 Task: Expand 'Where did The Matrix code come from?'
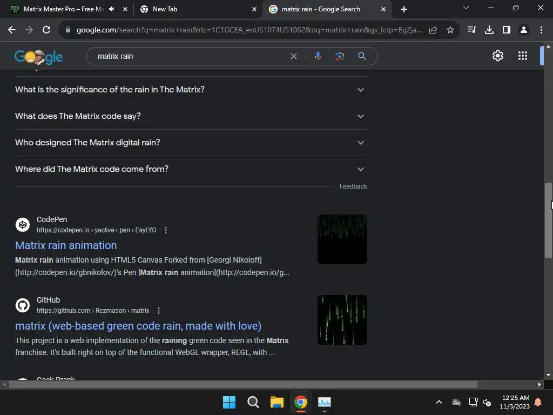[191, 169]
